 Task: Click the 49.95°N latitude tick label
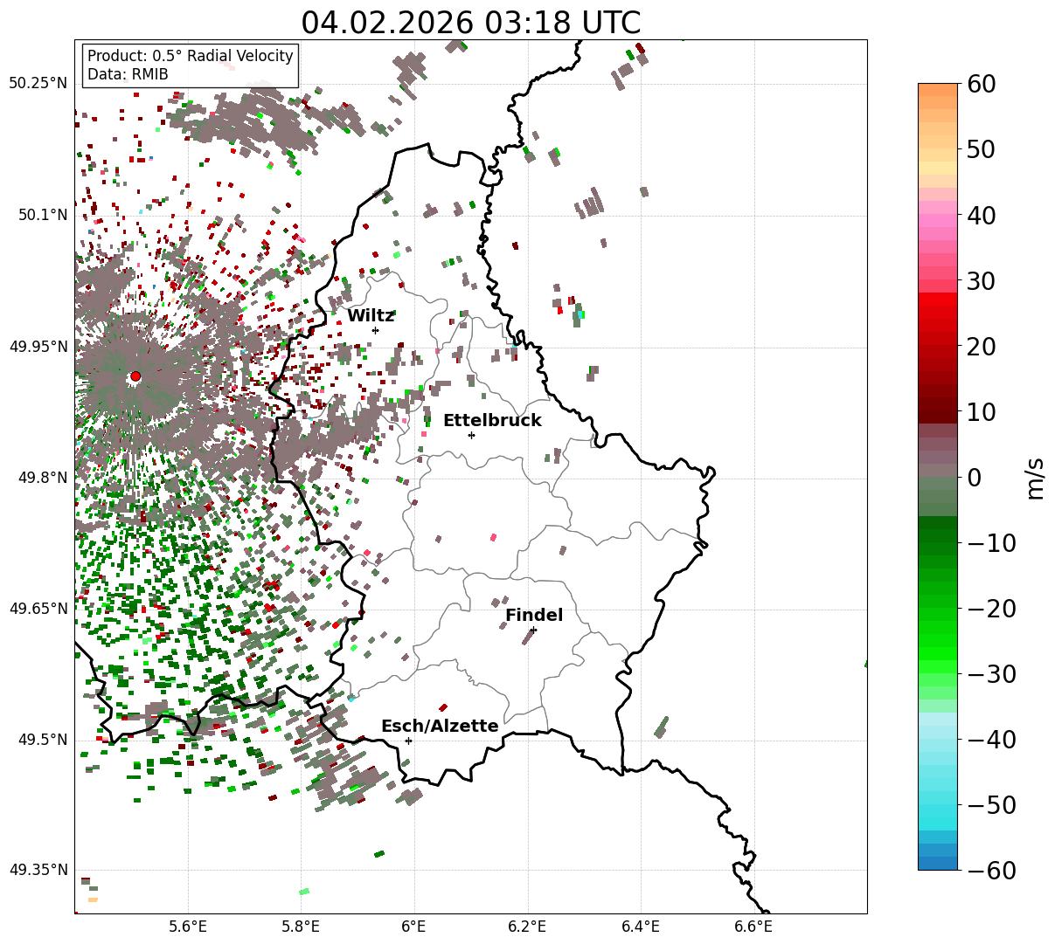(38, 346)
